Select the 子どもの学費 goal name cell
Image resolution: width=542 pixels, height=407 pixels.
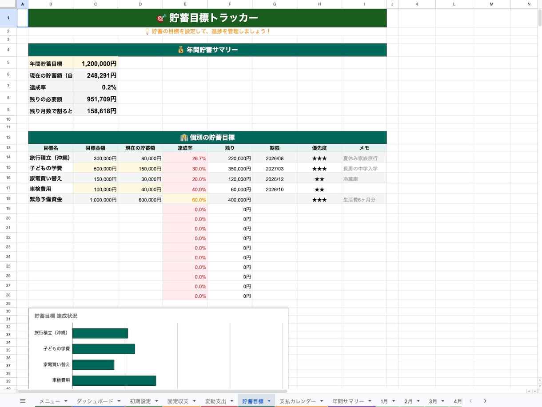click(x=51, y=168)
